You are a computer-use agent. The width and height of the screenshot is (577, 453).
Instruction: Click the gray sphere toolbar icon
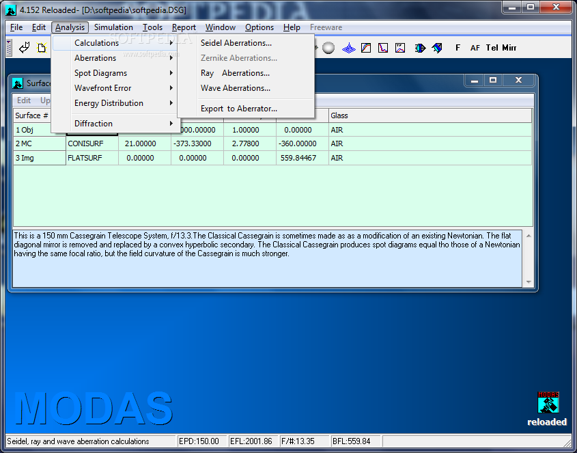point(328,48)
